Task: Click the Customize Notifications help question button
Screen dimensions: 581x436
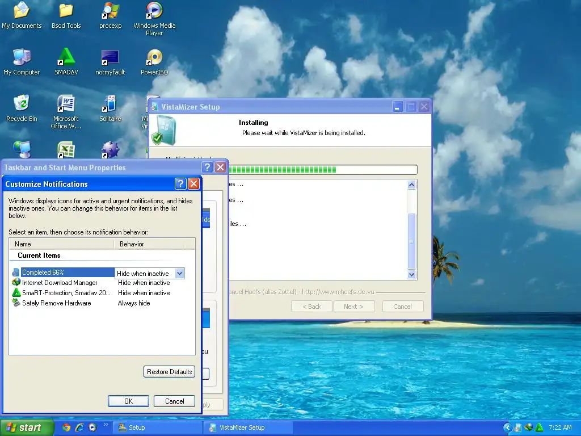Action: 180,183
